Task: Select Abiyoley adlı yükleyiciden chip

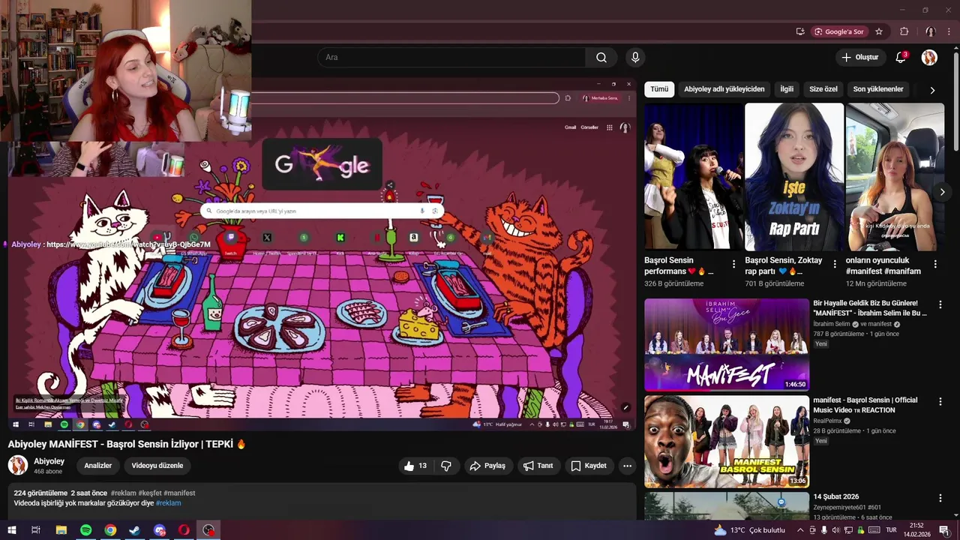Action: (x=724, y=89)
